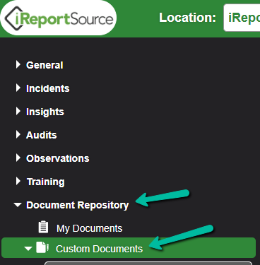Click the iReportSource logo
Viewport: 260px width, 265px height.
(x=59, y=18)
